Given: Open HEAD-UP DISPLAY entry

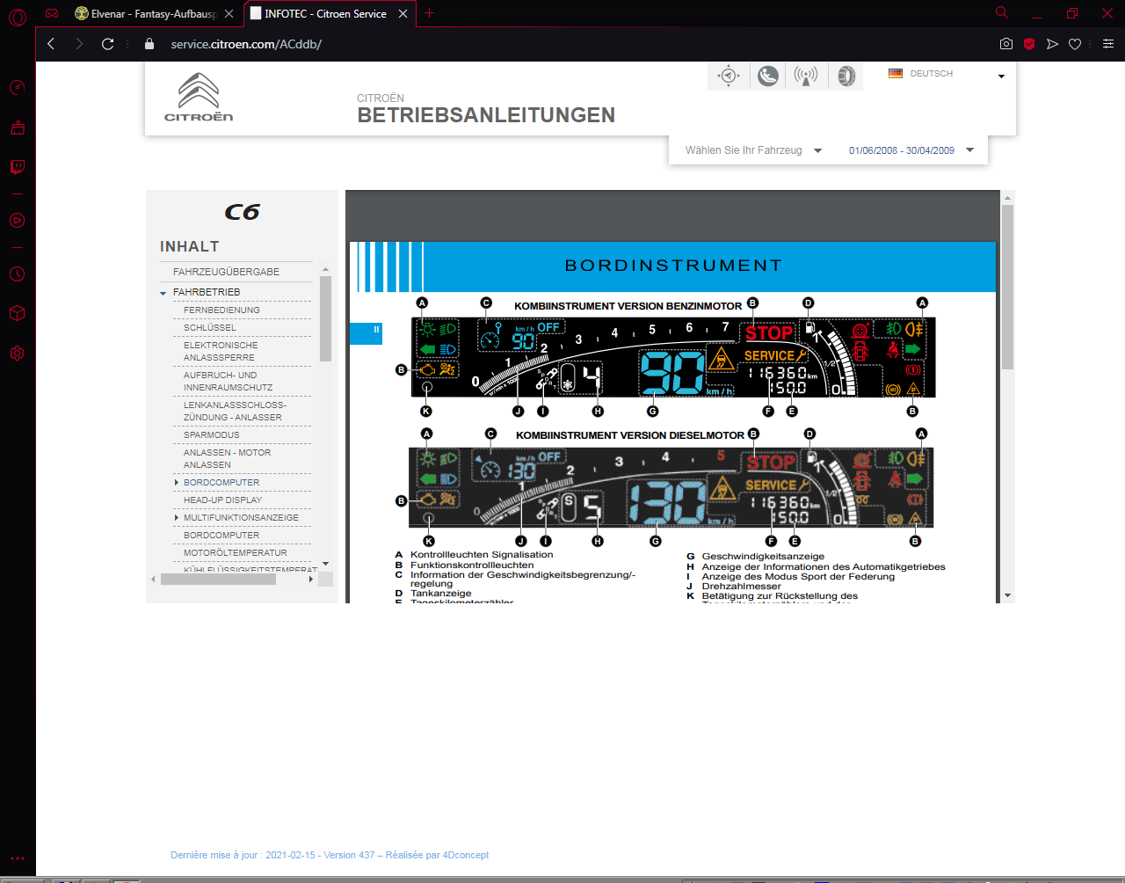Looking at the screenshot, I should tap(222, 500).
